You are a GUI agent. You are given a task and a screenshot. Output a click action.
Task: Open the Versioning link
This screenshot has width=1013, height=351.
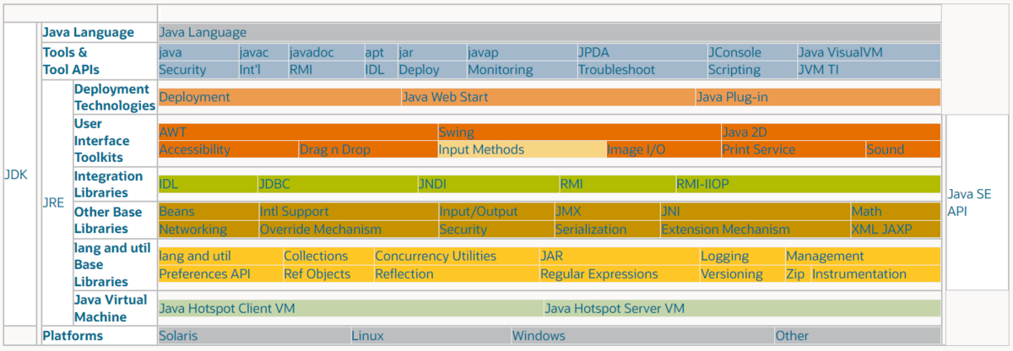point(732,273)
